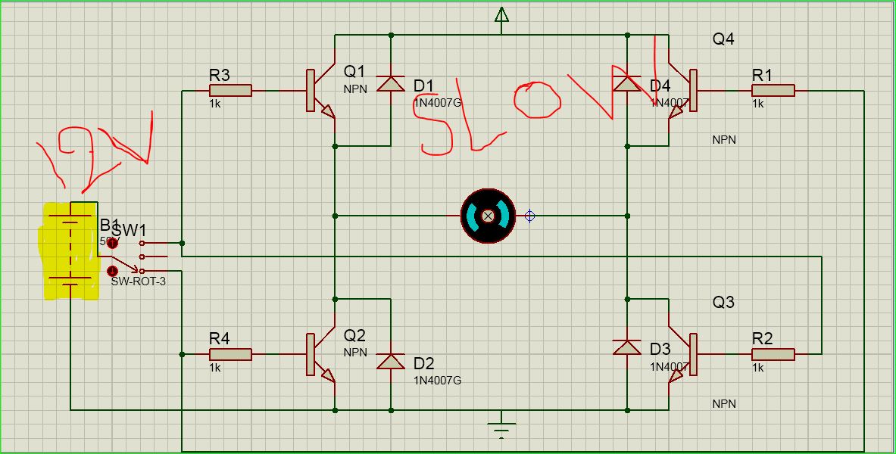Select the D4 diode symbol
The image size is (896, 454).
click(x=627, y=84)
